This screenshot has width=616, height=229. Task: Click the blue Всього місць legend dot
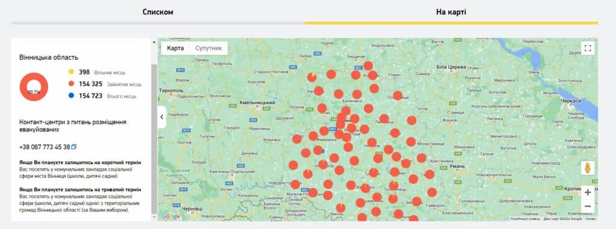(x=71, y=96)
